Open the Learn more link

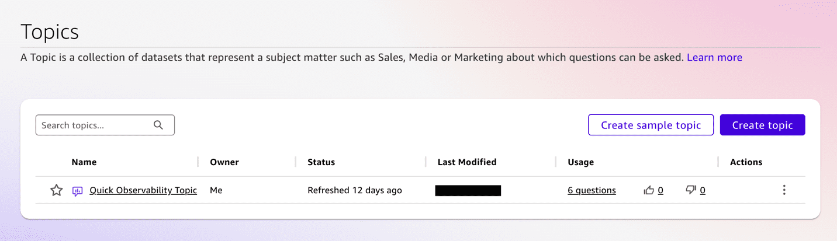(x=714, y=57)
